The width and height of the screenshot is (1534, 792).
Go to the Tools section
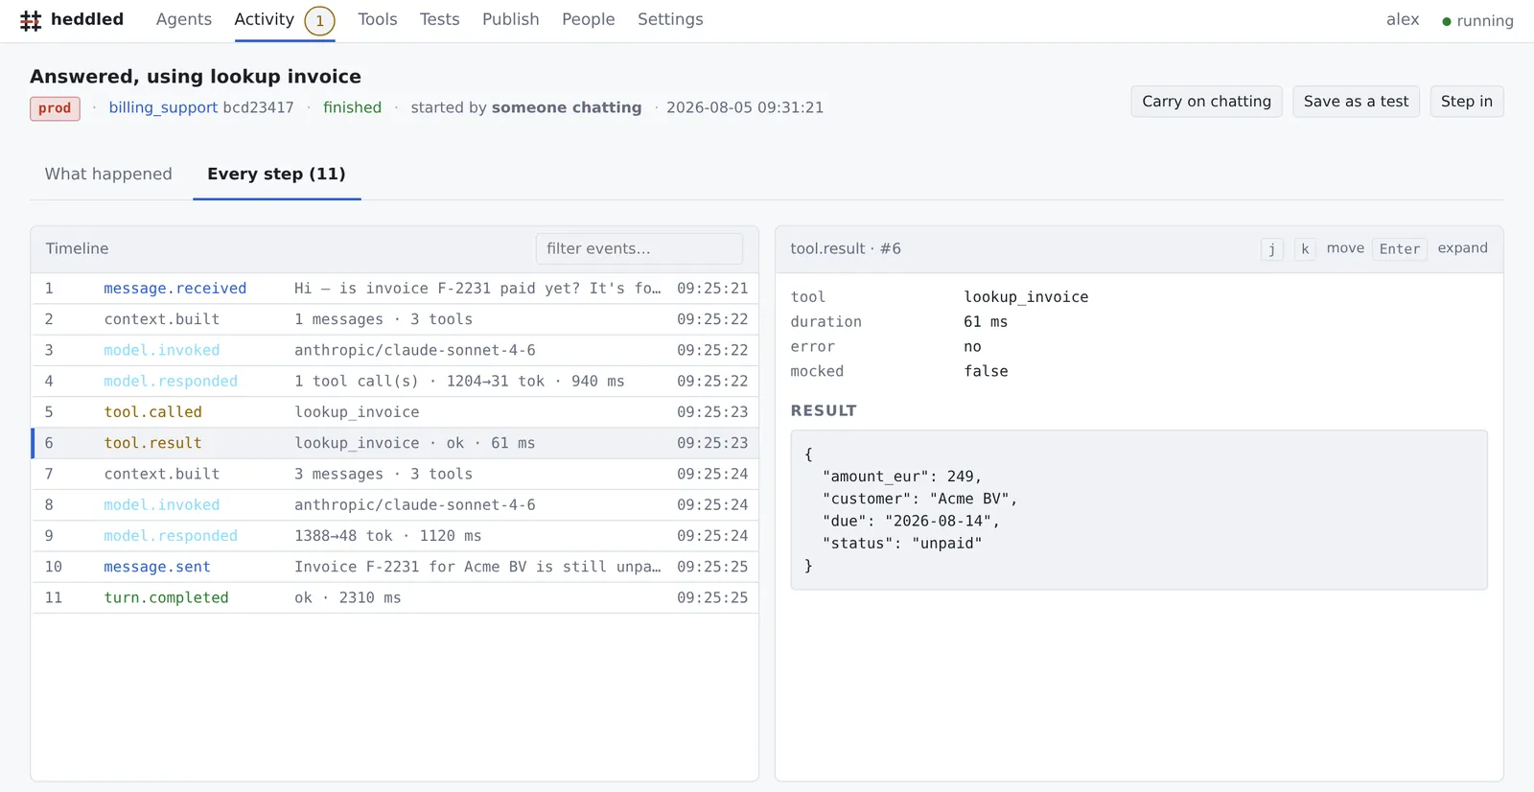click(x=378, y=19)
